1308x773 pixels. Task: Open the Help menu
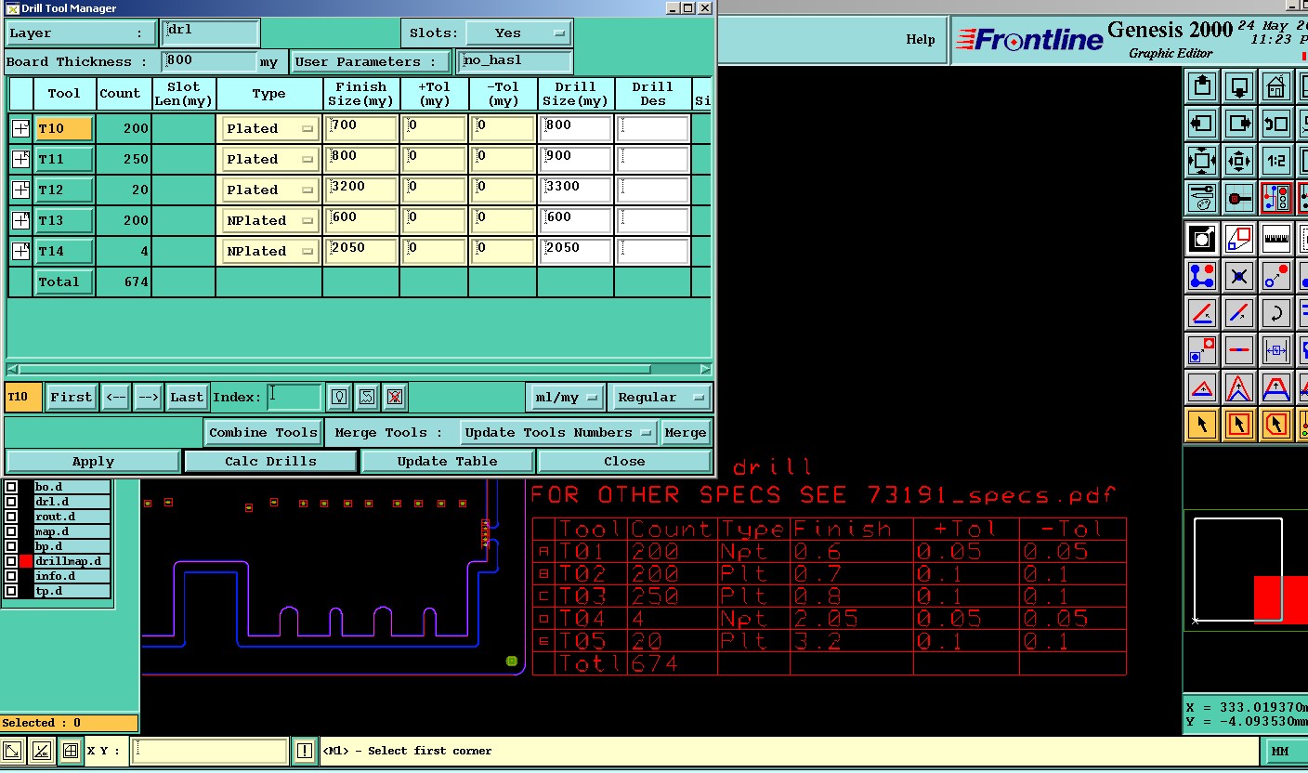tap(920, 40)
